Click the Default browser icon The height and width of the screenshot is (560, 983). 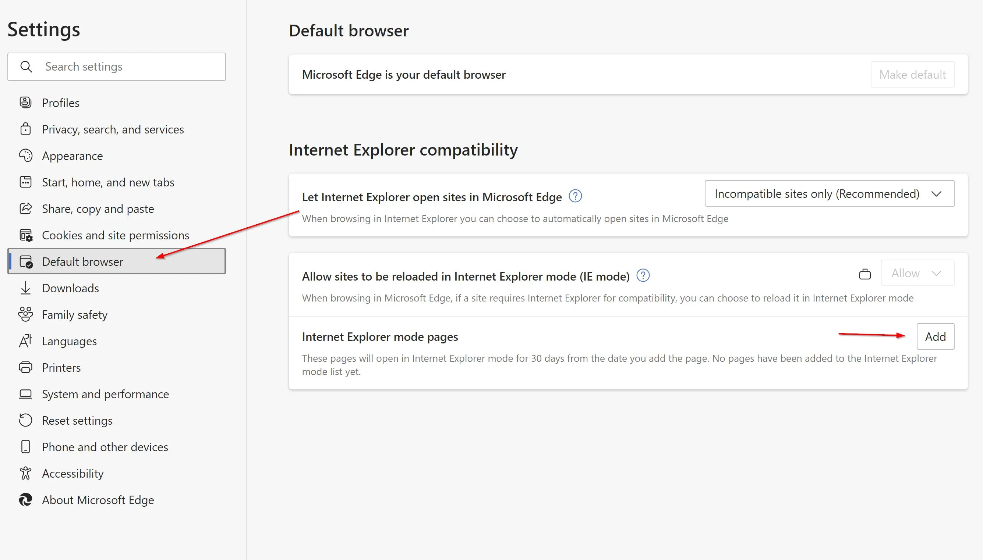pos(26,261)
